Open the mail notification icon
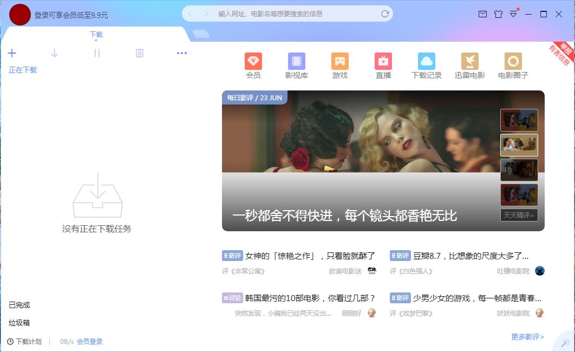This screenshot has height=352, width=575. pyautogui.click(x=482, y=15)
